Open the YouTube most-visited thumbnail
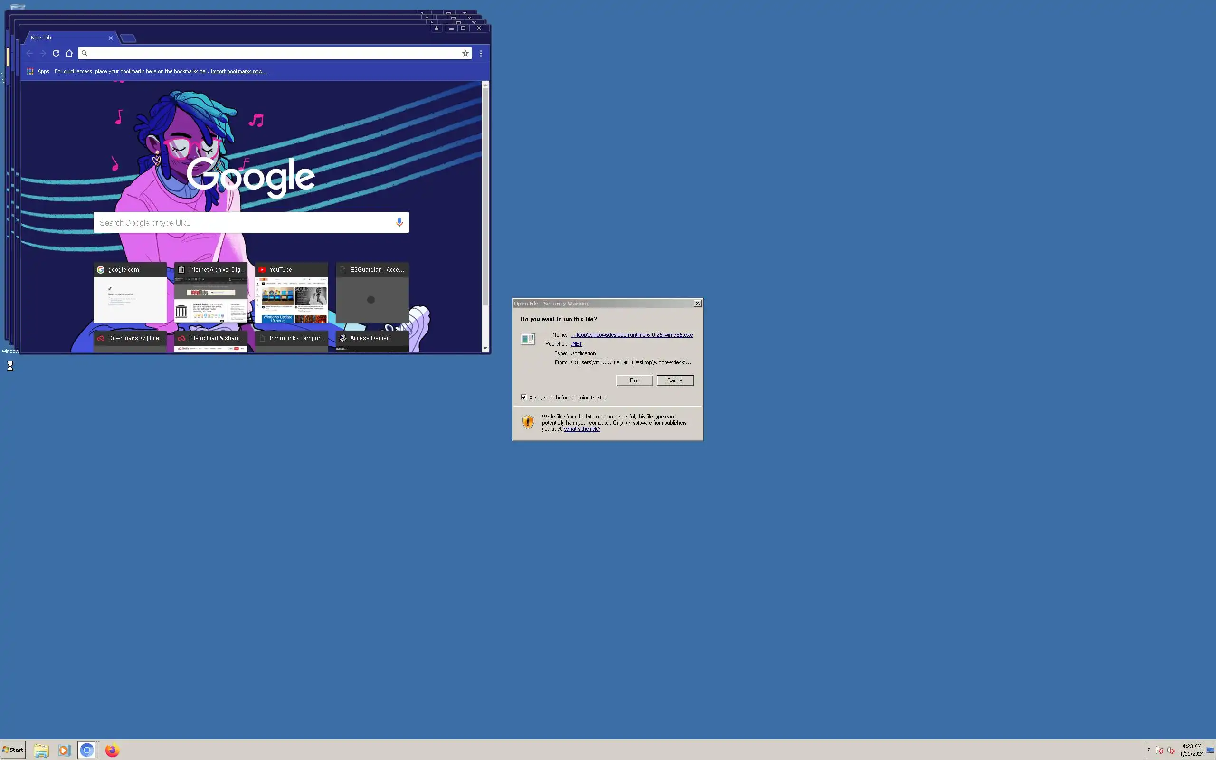1216x760 pixels. point(292,293)
